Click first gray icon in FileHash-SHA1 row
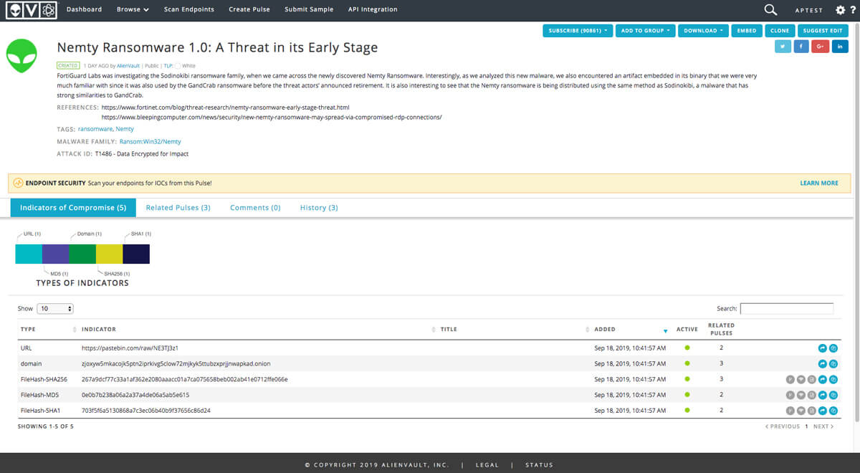The height and width of the screenshot is (473, 860). click(x=790, y=411)
